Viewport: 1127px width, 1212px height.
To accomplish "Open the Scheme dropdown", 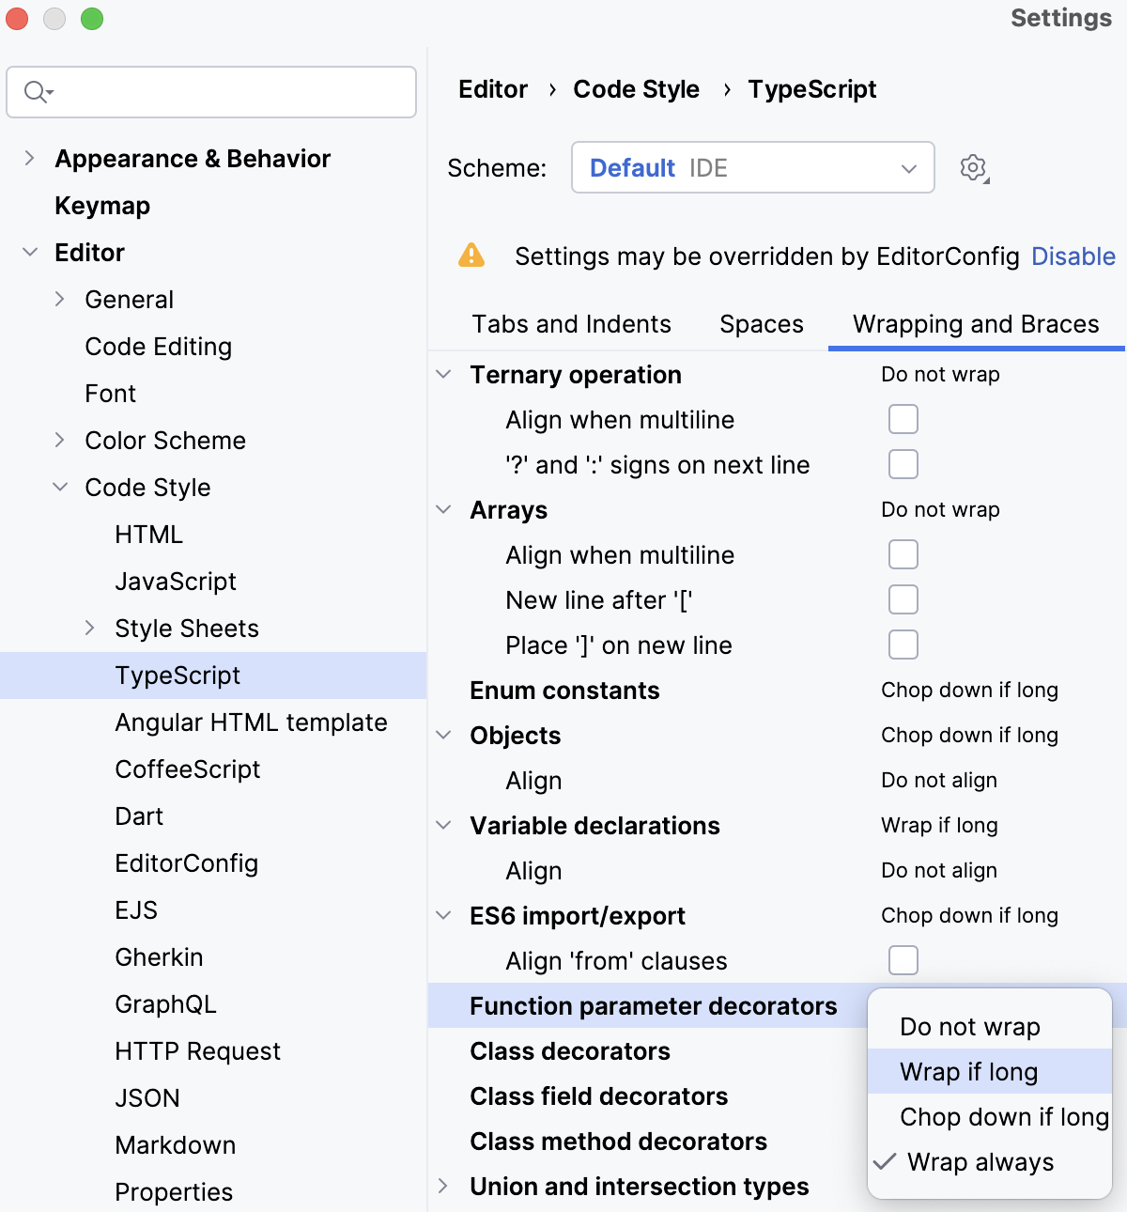I will (x=907, y=167).
